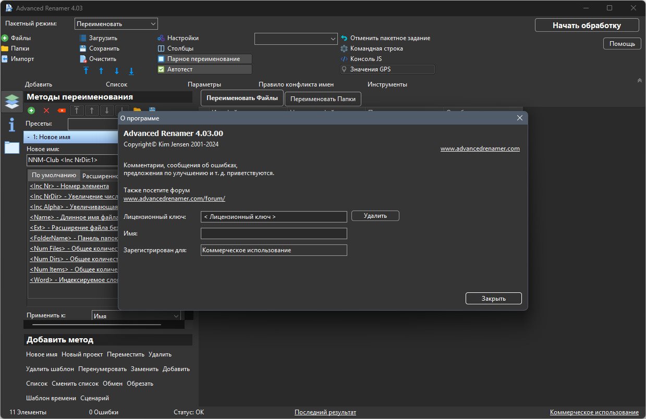Move list items to top (blue arrow with bar)
This screenshot has height=419, width=646.
[86, 71]
